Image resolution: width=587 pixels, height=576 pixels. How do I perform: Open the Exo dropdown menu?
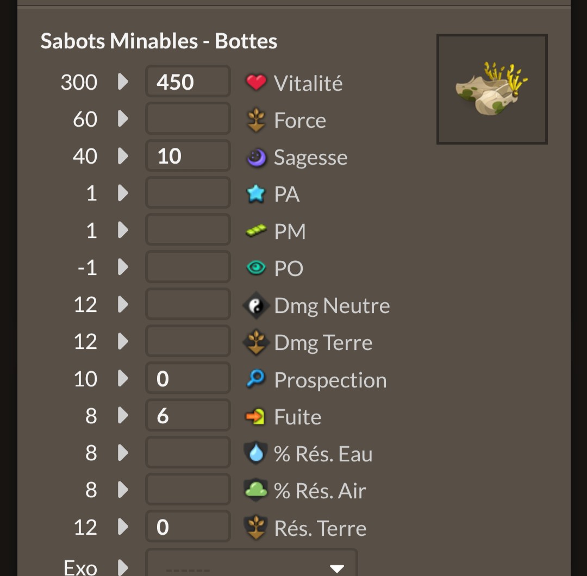pos(251,563)
